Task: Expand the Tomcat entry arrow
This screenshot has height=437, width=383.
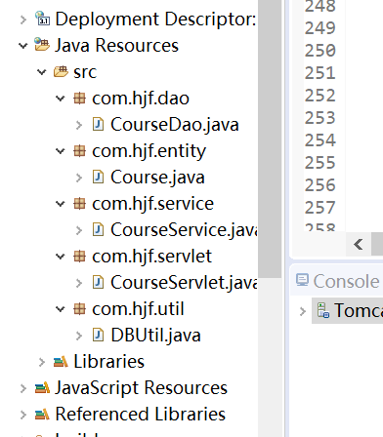Action: point(303,311)
